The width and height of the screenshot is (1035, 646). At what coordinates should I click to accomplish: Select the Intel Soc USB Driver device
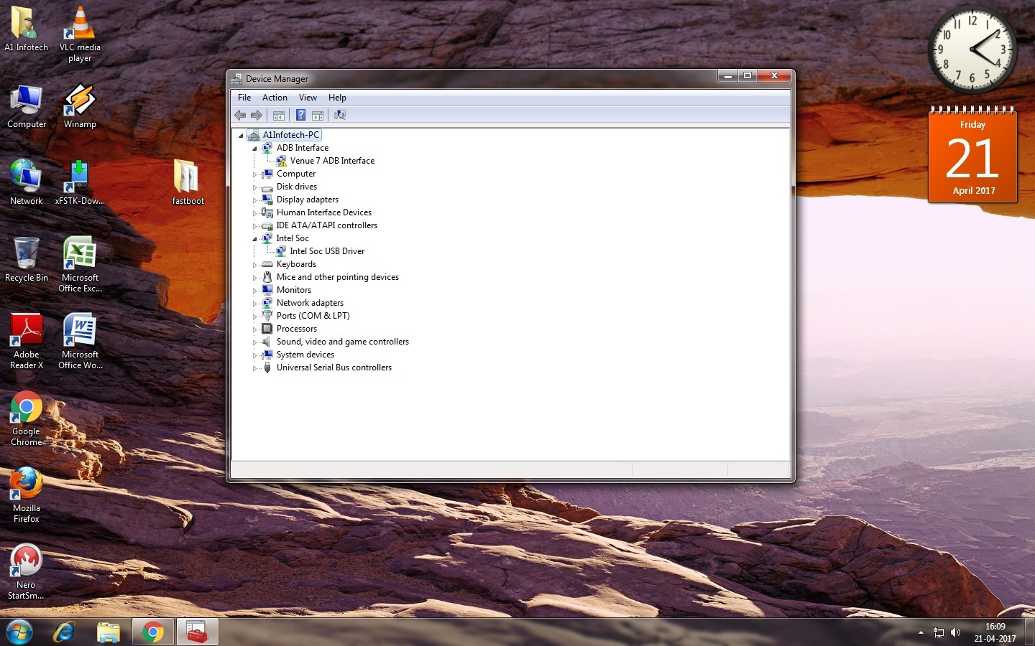[327, 251]
